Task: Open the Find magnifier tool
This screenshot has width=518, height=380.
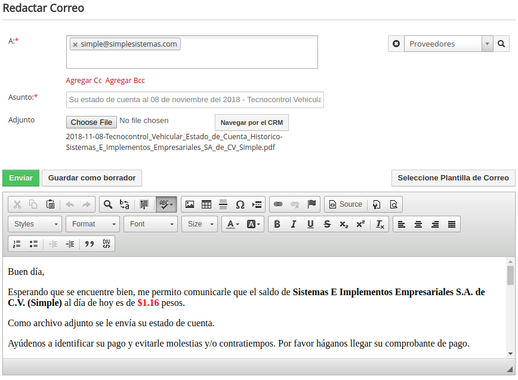Action: [x=108, y=204]
